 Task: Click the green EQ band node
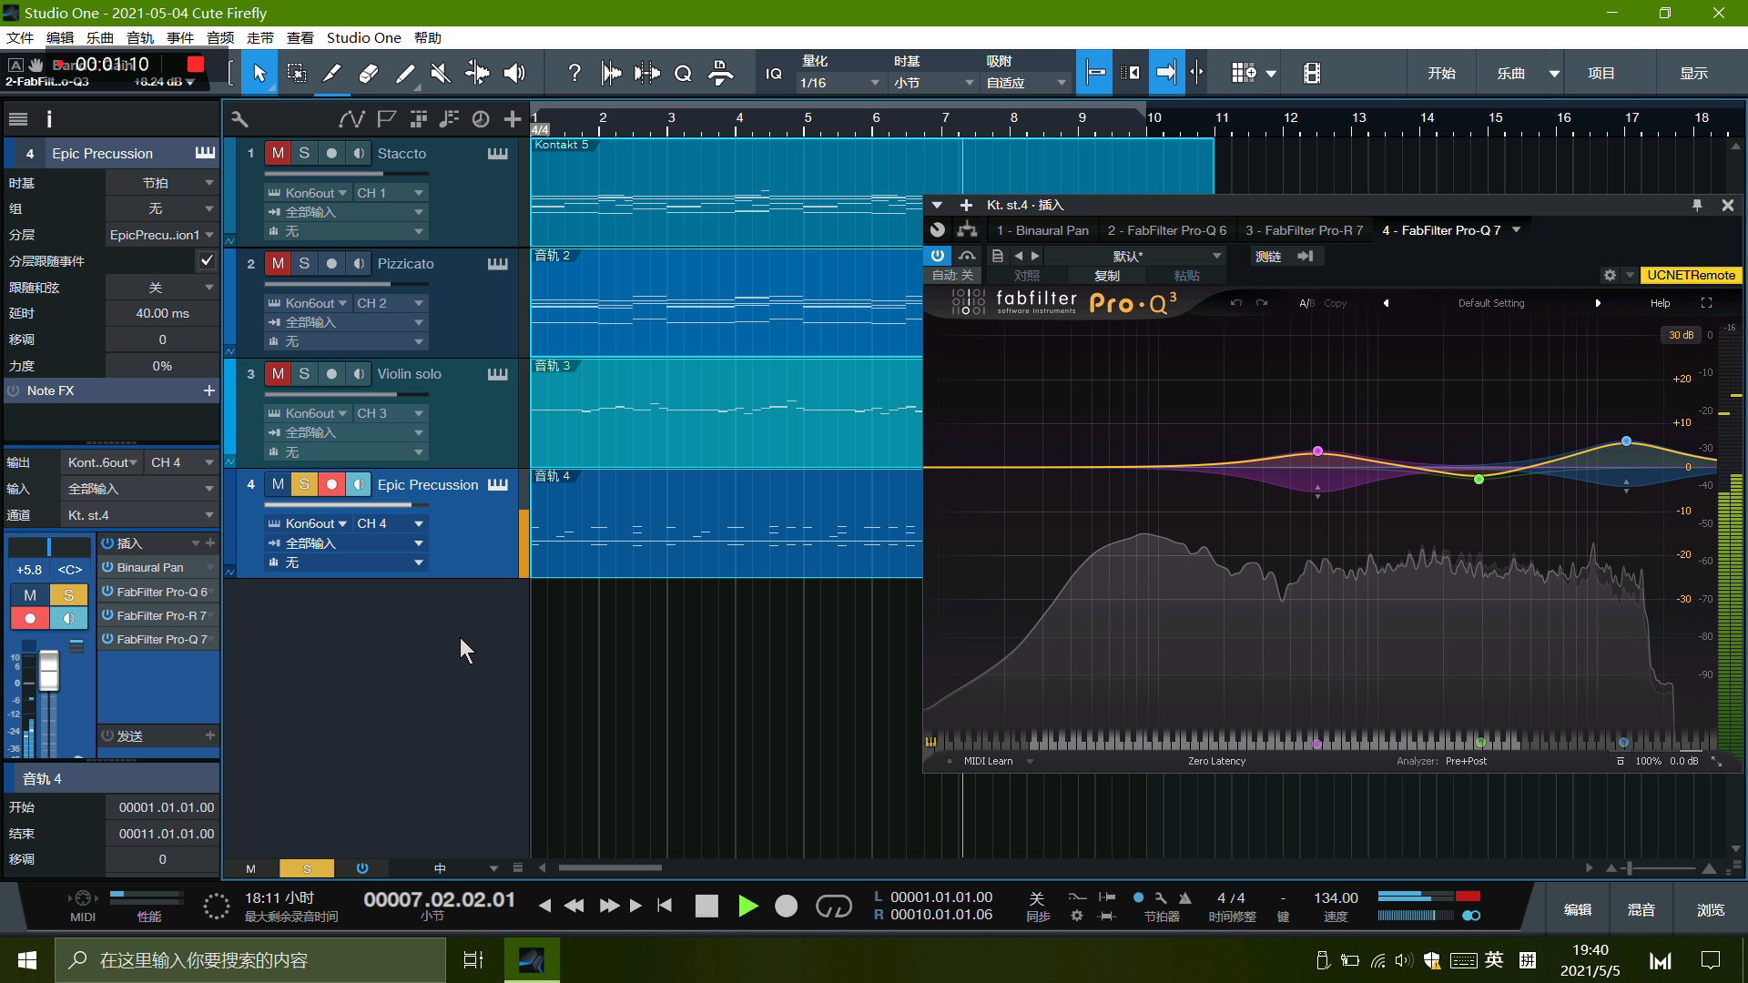coord(1479,479)
